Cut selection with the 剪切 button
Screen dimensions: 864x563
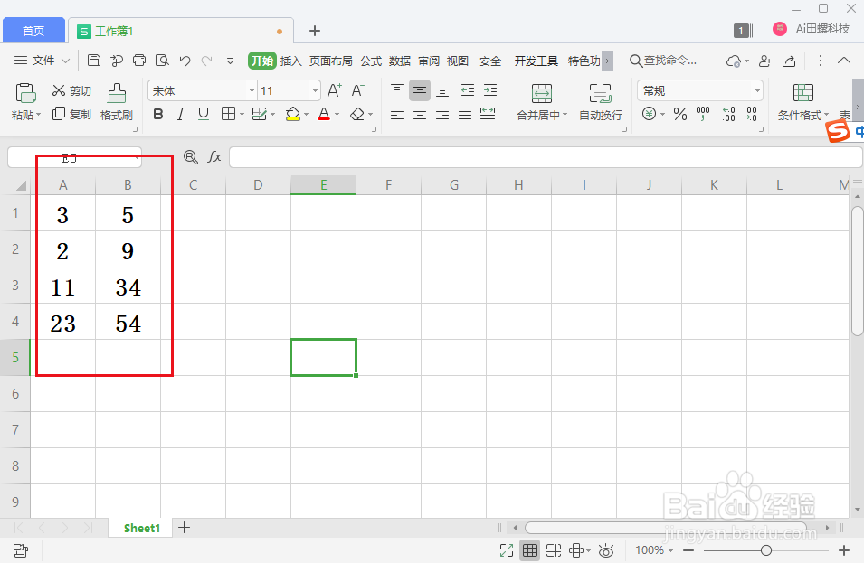pos(71,90)
